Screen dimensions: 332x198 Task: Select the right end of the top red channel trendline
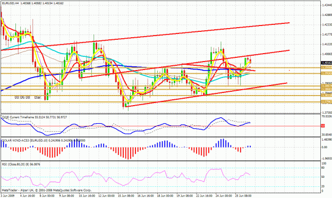pyautogui.click(x=289, y=23)
